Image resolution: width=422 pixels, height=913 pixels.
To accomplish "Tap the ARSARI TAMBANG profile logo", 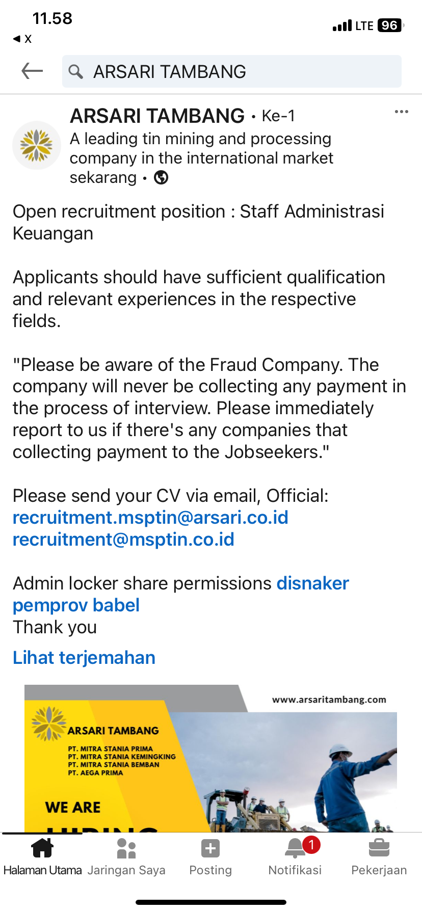I will point(37,145).
